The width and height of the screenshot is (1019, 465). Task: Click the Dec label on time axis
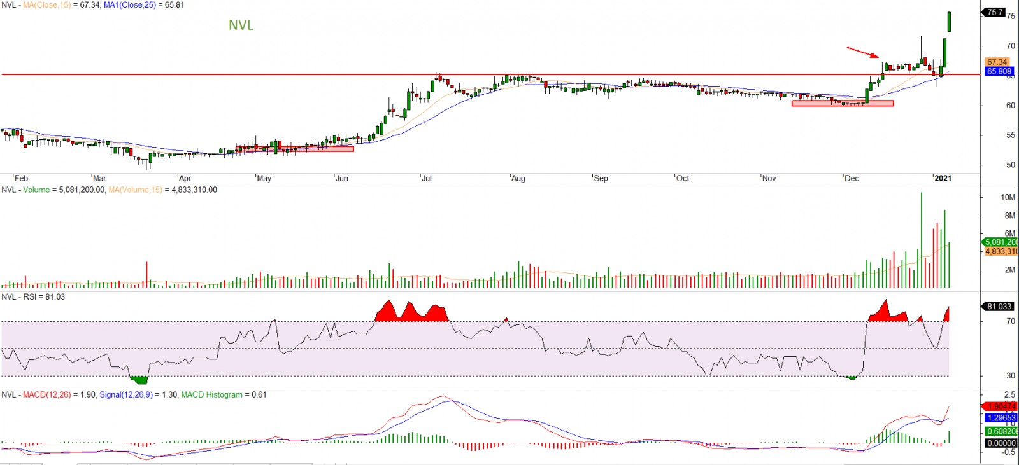click(x=852, y=179)
